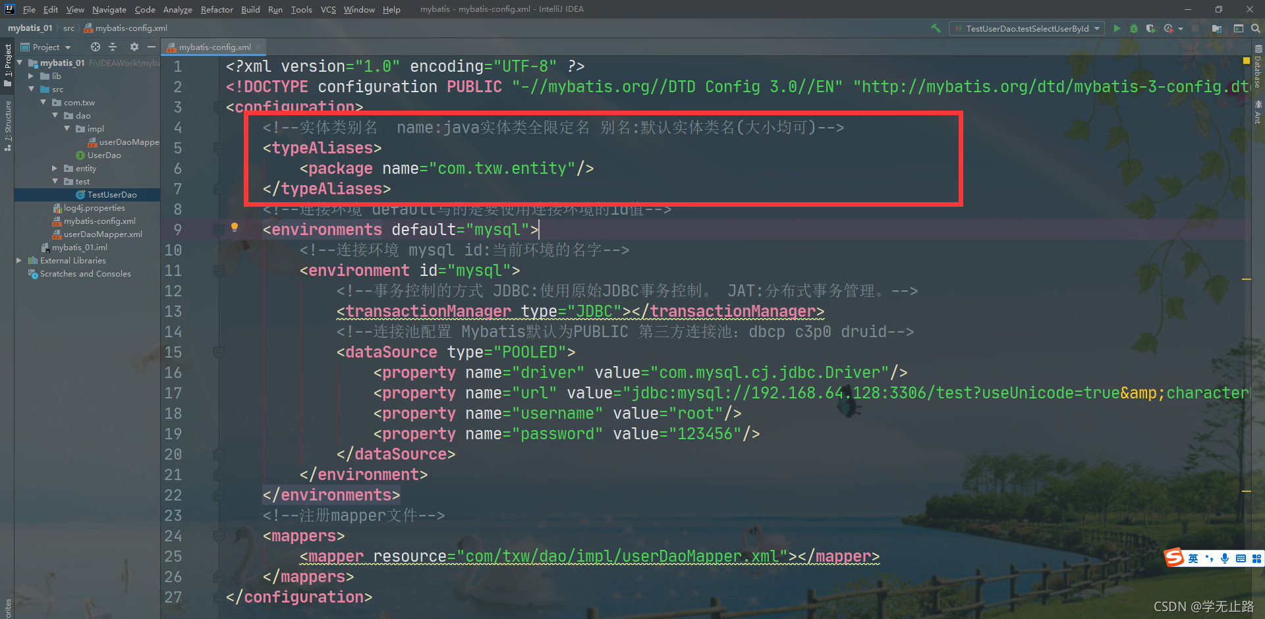The height and width of the screenshot is (619, 1265).
Task: Open the run configuration TestUserDao.testSelectUserById dropdown
Action: (x=1027, y=28)
